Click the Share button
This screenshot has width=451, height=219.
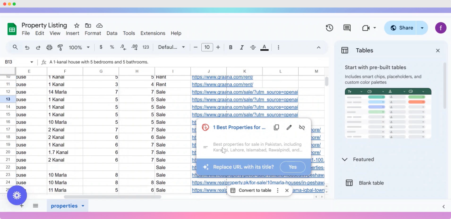tap(401, 28)
